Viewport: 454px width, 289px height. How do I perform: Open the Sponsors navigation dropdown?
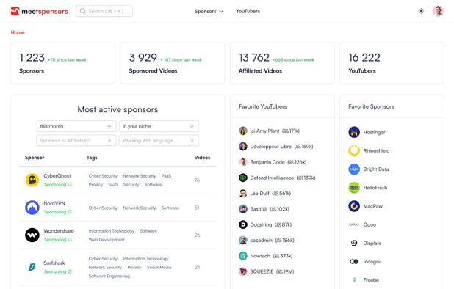(209, 11)
